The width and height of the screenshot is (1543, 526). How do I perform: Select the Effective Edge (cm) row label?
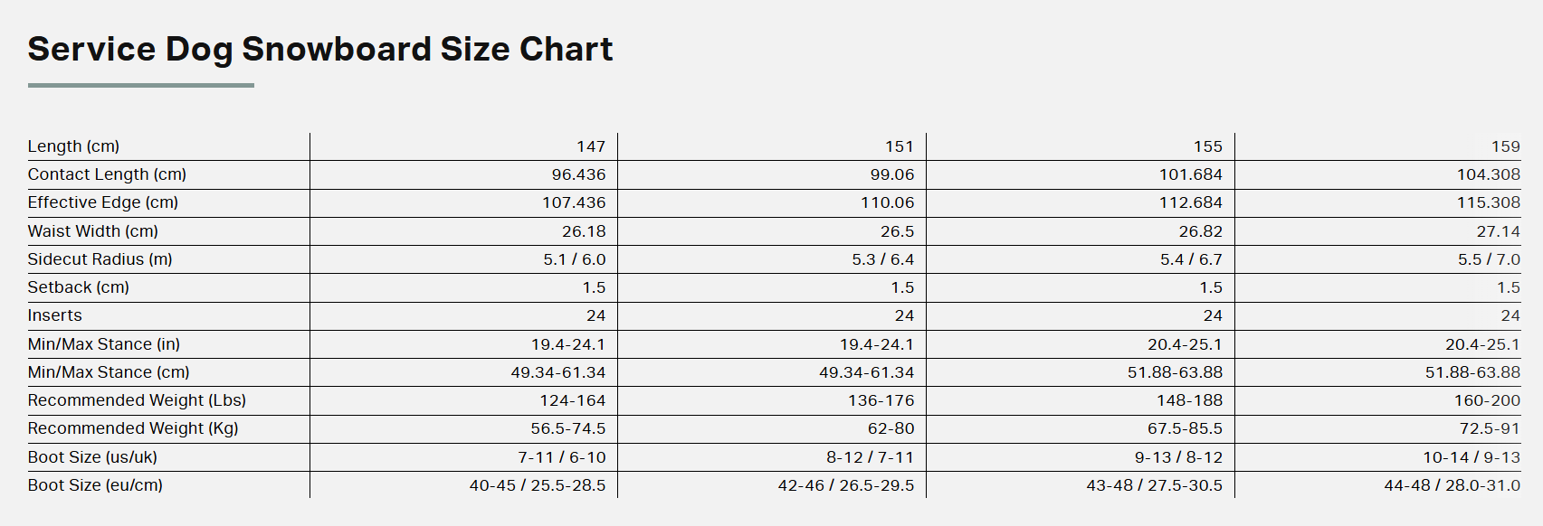(103, 202)
